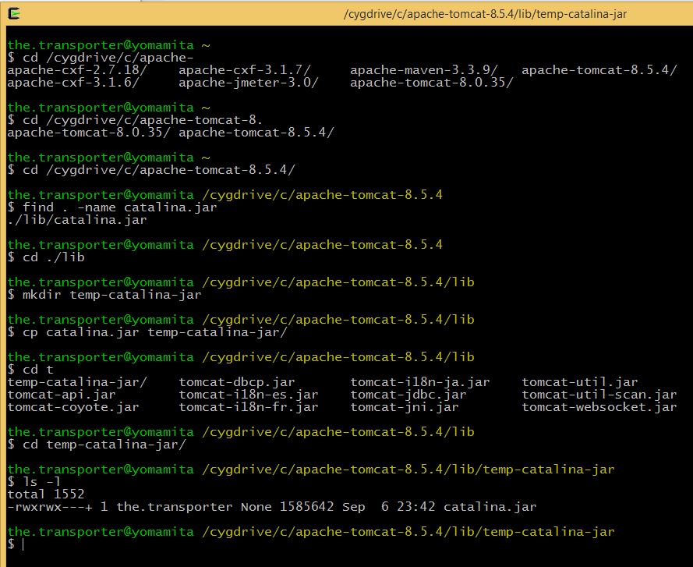Click 'tomcat-i18n-es.jar' file name
Screen dimensions: 693x567
tap(248, 395)
